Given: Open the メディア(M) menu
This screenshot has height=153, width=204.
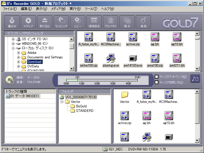Looking at the screenshot, I should point(58,9).
